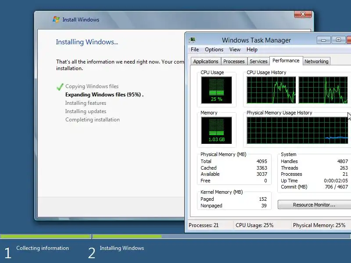Click the first CPU Usage History graph
The image size is (351, 263).
(x=271, y=90)
